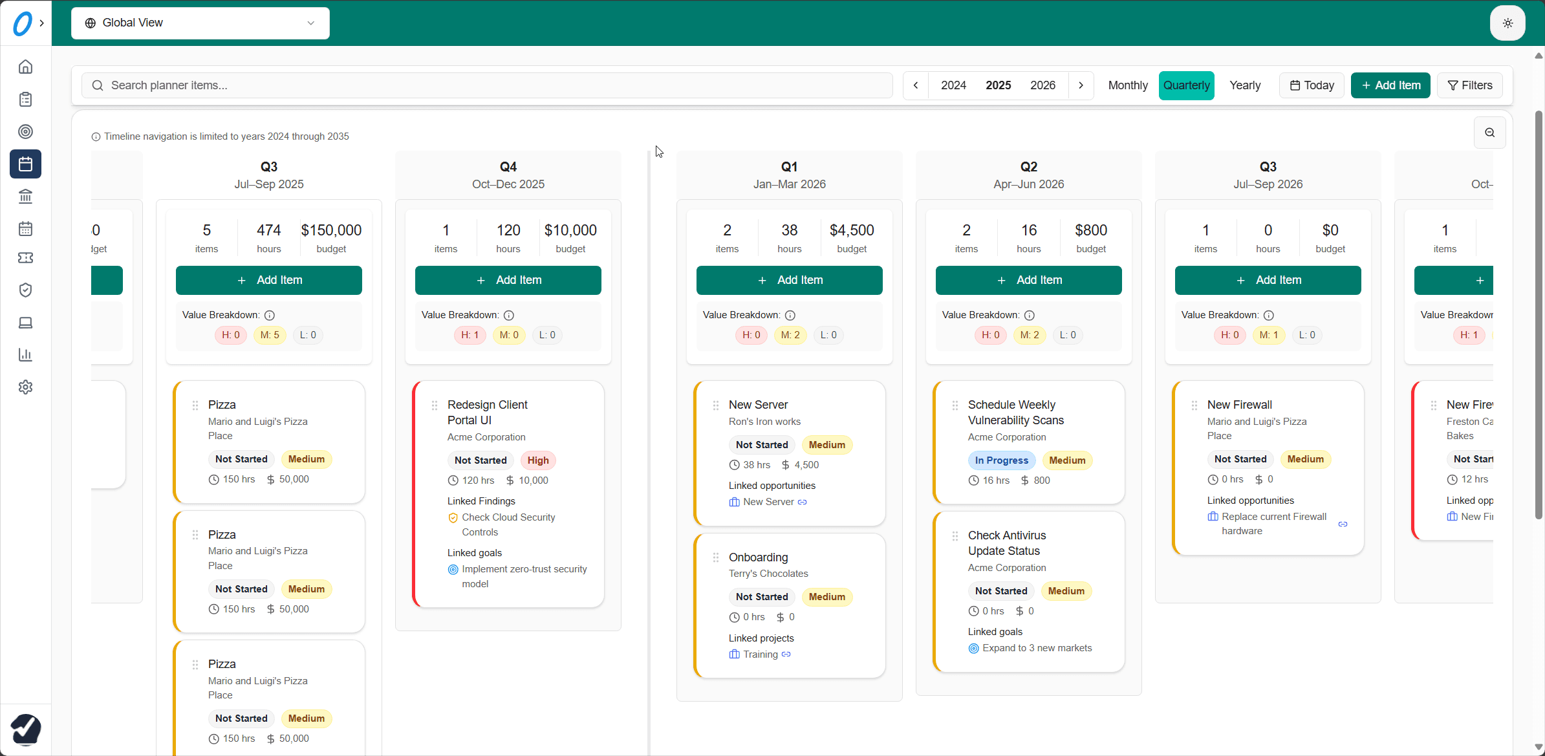Open the Home icon in the sidebar
Screen dimensions: 1545x756
point(25,67)
